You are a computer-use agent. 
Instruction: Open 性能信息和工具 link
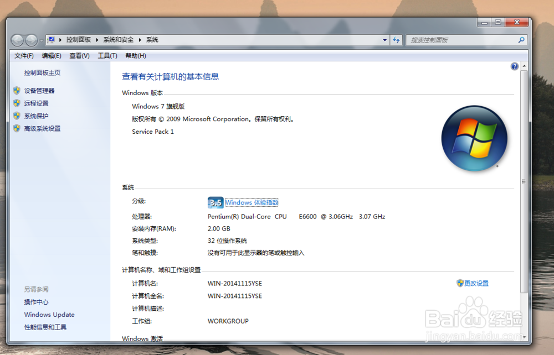point(45,327)
